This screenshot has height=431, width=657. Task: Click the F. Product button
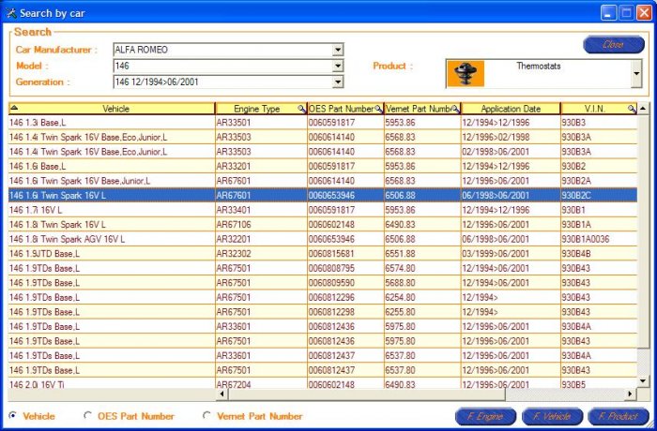(618, 416)
